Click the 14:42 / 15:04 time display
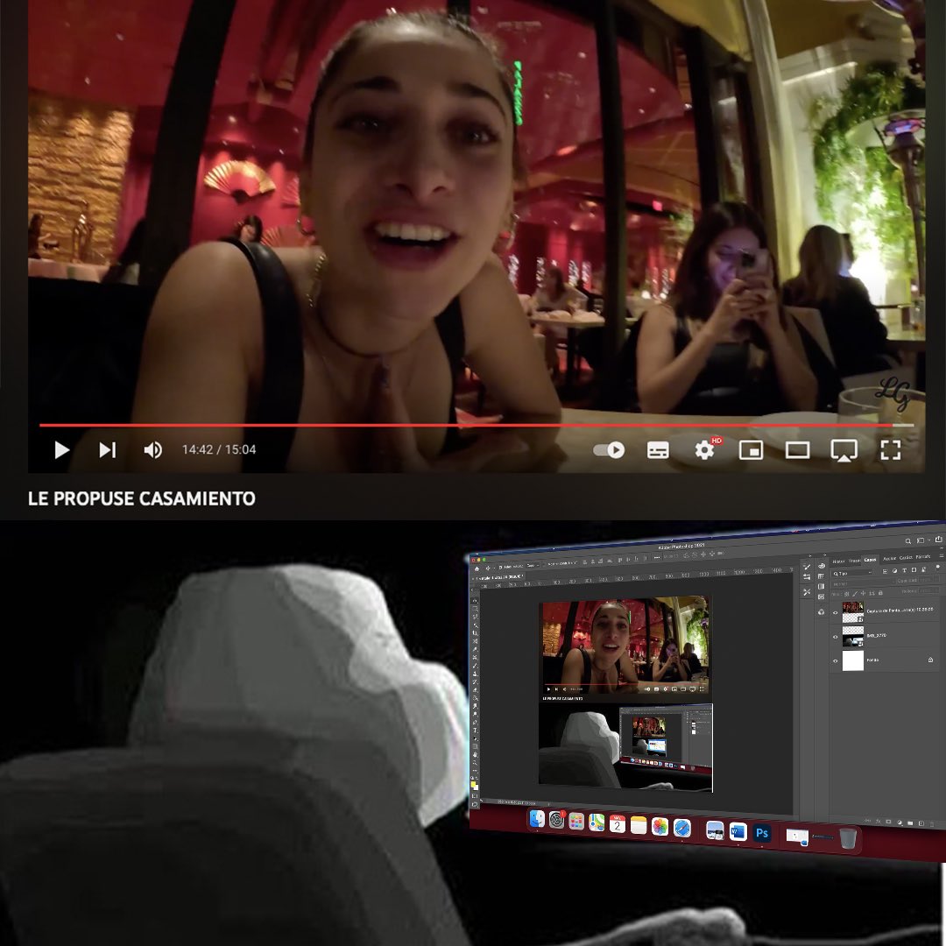This screenshot has height=946, width=946. coord(219,449)
